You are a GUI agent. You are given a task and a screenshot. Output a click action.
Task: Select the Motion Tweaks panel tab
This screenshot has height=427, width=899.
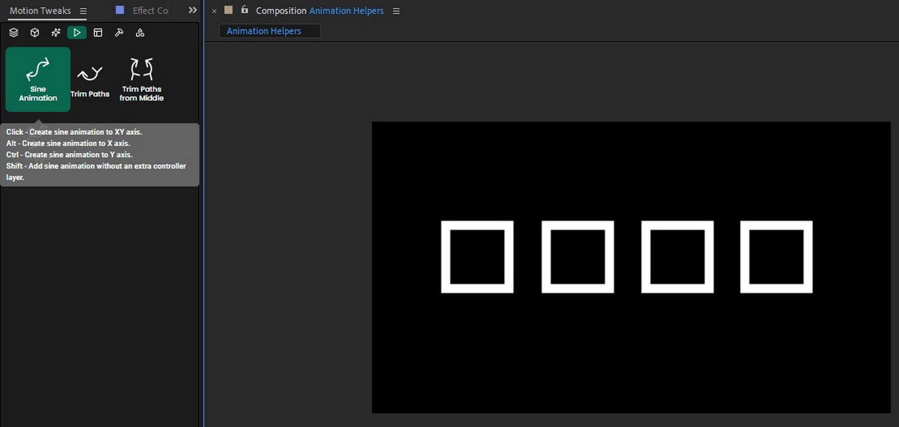click(x=40, y=10)
